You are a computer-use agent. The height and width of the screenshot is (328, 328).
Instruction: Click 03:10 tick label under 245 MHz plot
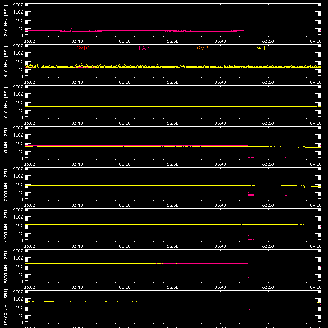[x=77, y=41]
